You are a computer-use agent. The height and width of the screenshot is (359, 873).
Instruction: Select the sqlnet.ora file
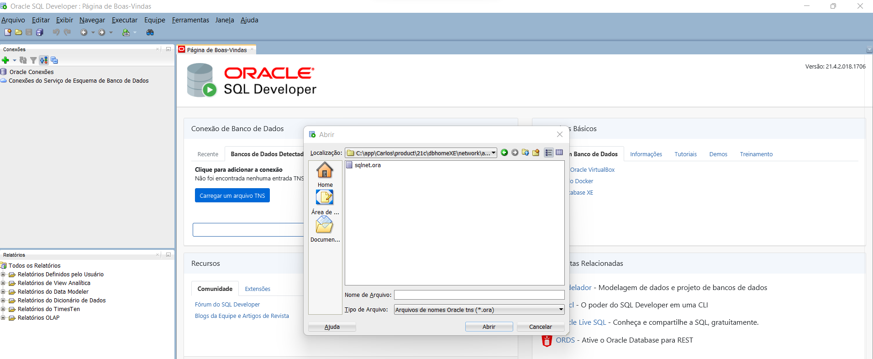click(363, 165)
